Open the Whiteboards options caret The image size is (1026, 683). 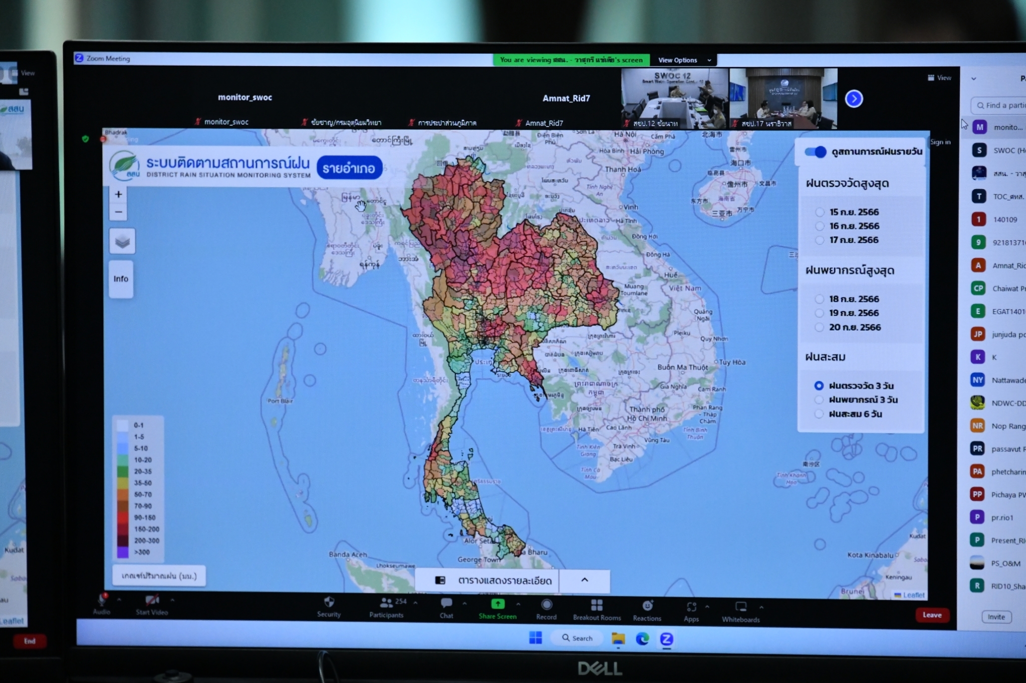click(761, 607)
